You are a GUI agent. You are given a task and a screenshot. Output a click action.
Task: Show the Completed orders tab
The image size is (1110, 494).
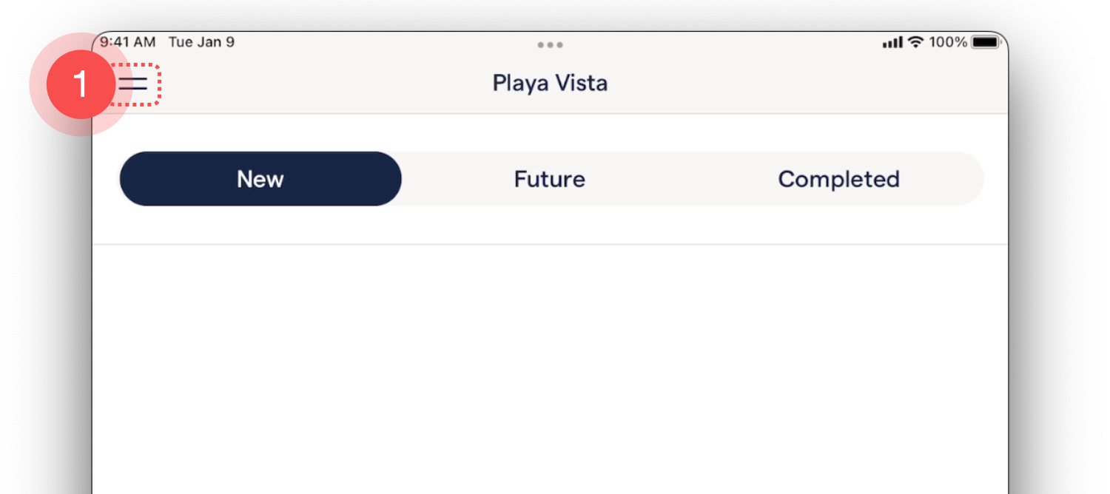(838, 179)
